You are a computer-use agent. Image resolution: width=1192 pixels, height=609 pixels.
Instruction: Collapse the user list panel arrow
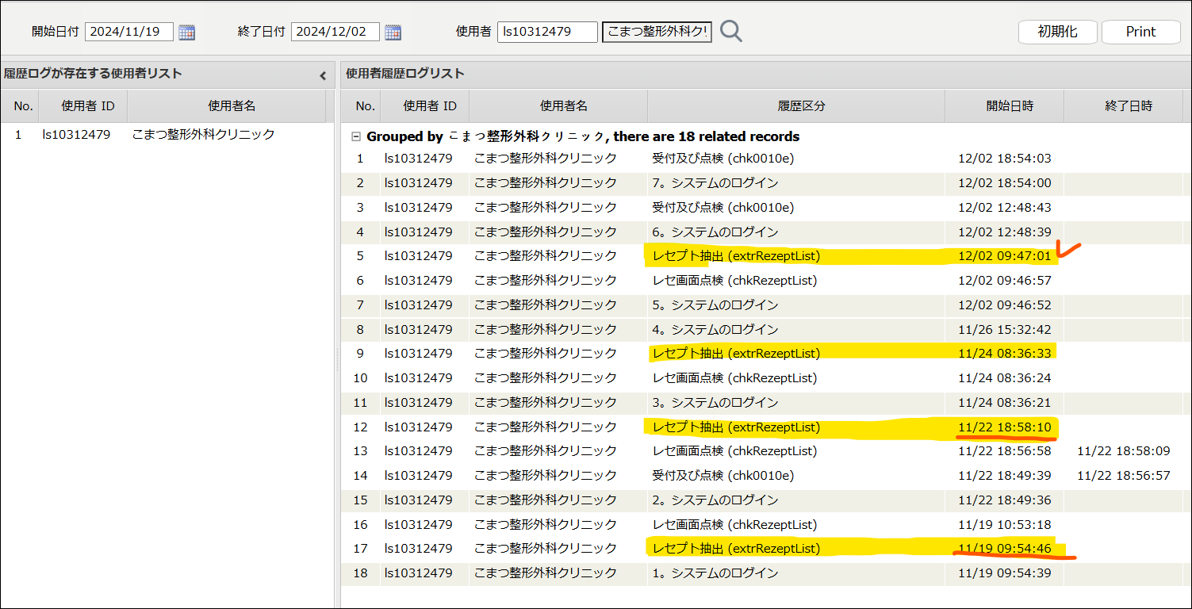pos(323,76)
